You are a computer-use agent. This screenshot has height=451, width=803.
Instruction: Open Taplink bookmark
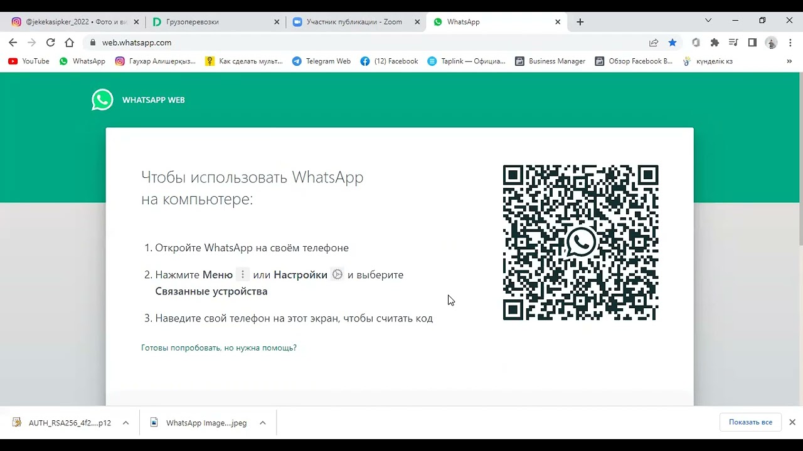(x=466, y=61)
